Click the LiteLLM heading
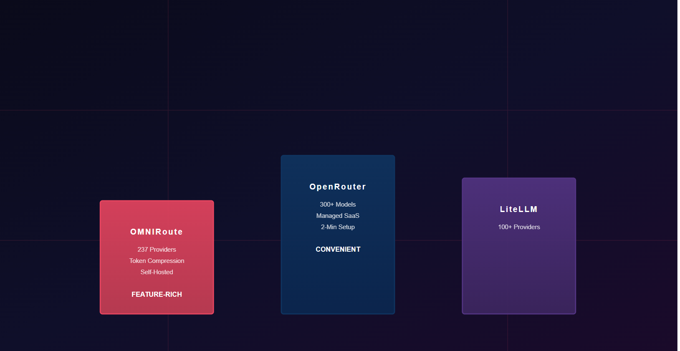 [519, 209]
